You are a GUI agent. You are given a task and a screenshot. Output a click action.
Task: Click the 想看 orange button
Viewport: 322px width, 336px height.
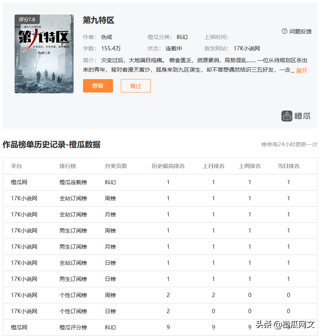tap(98, 86)
